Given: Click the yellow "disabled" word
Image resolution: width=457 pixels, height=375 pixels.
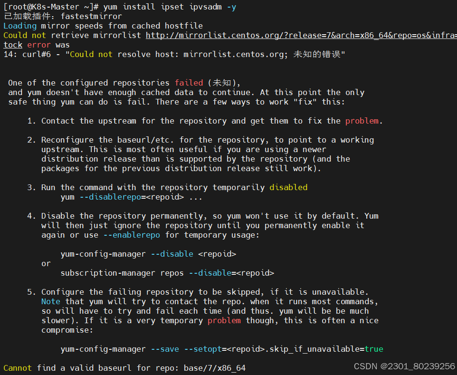Looking at the screenshot, I should click(x=288, y=187).
